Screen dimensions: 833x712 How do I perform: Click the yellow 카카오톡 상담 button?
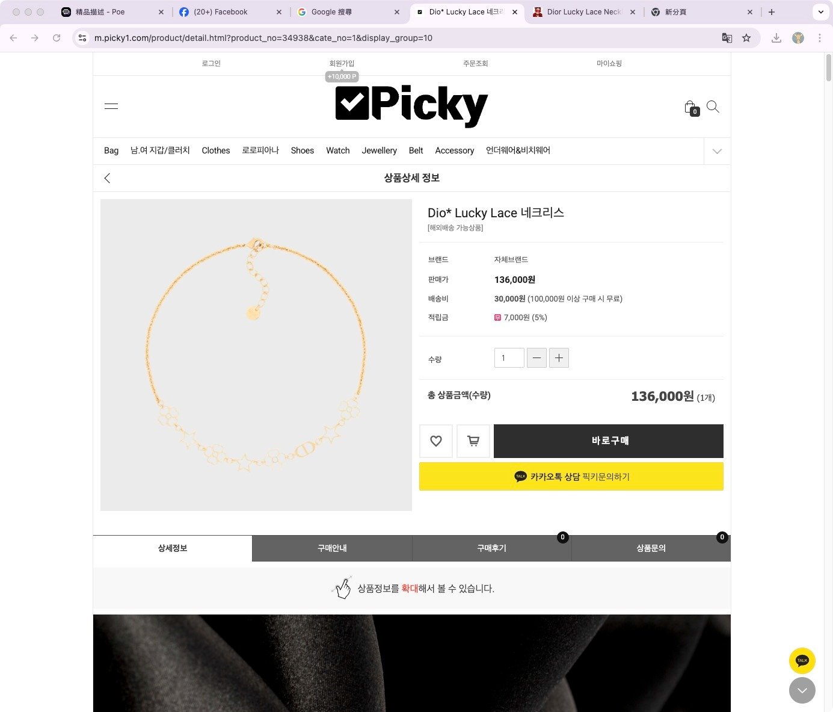coord(571,477)
